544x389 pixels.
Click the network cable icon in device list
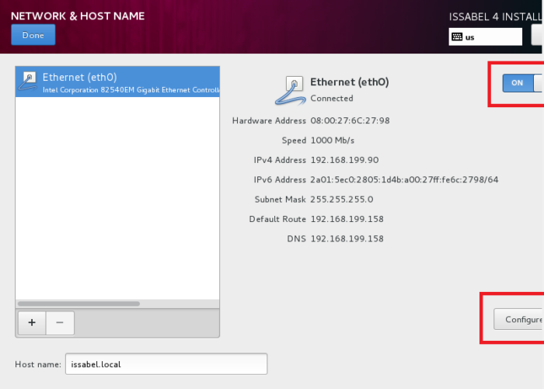click(x=28, y=82)
